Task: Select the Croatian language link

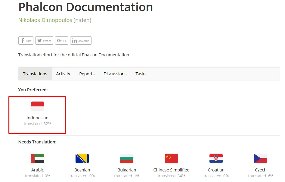Action: click(216, 170)
